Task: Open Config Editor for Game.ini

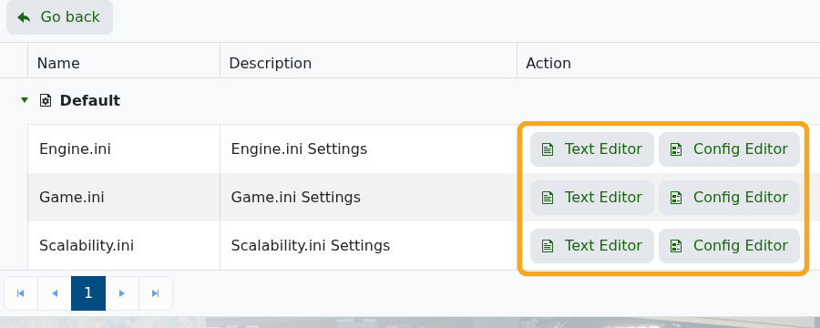Action: [729, 197]
